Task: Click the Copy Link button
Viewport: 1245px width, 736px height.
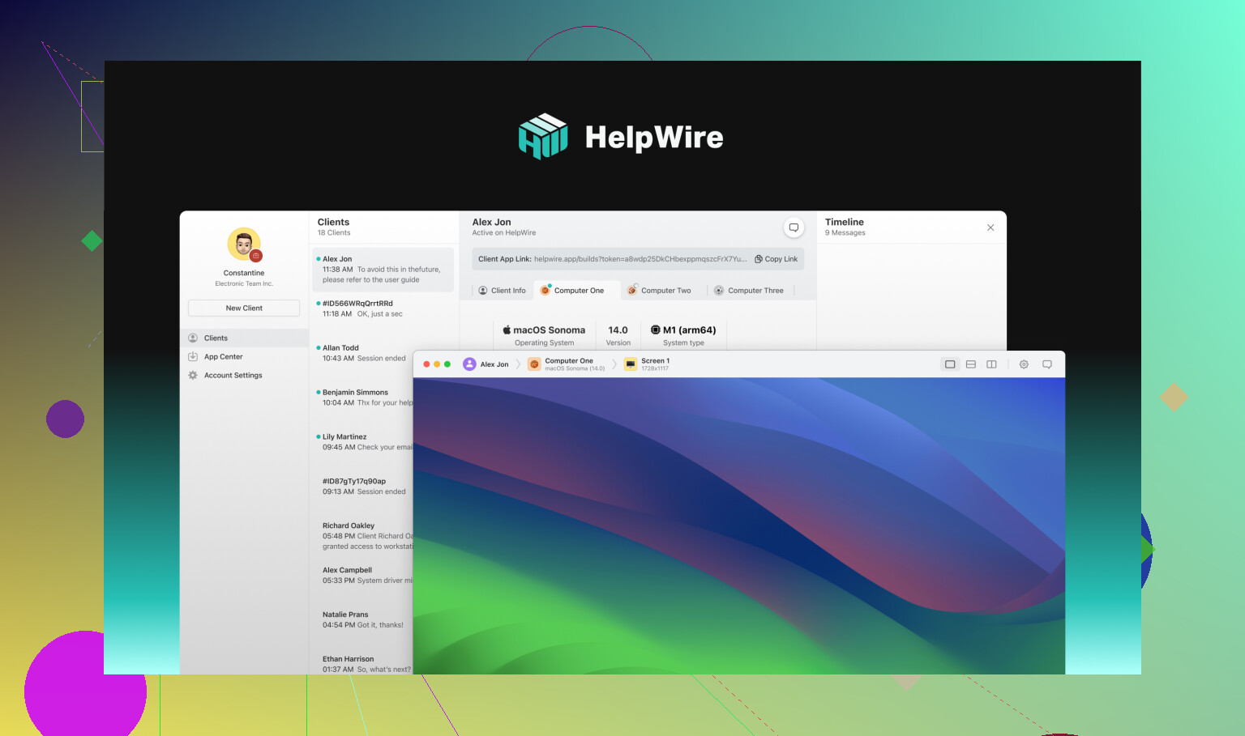Action: (x=777, y=259)
